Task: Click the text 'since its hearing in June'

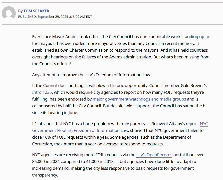Action: [55, 113]
